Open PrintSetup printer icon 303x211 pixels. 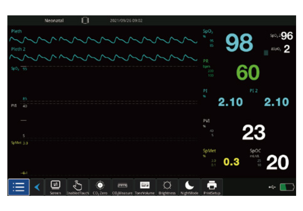212,188
